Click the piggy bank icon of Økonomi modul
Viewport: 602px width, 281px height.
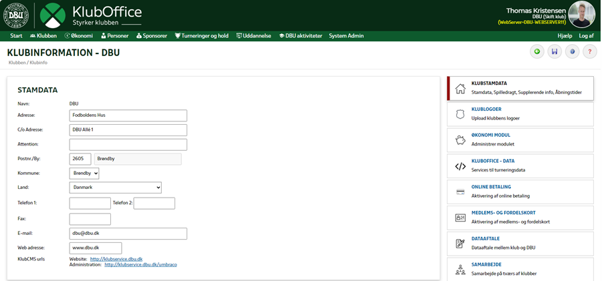pos(460,140)
